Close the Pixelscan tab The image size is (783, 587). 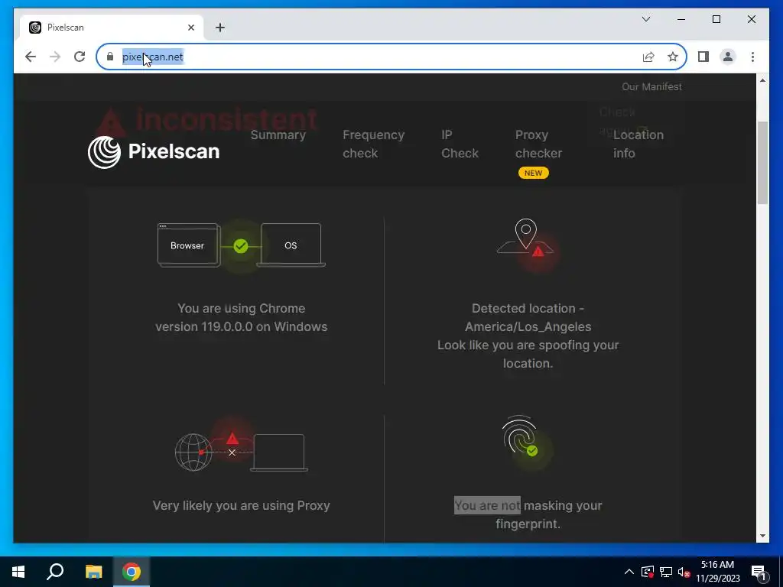190,28
